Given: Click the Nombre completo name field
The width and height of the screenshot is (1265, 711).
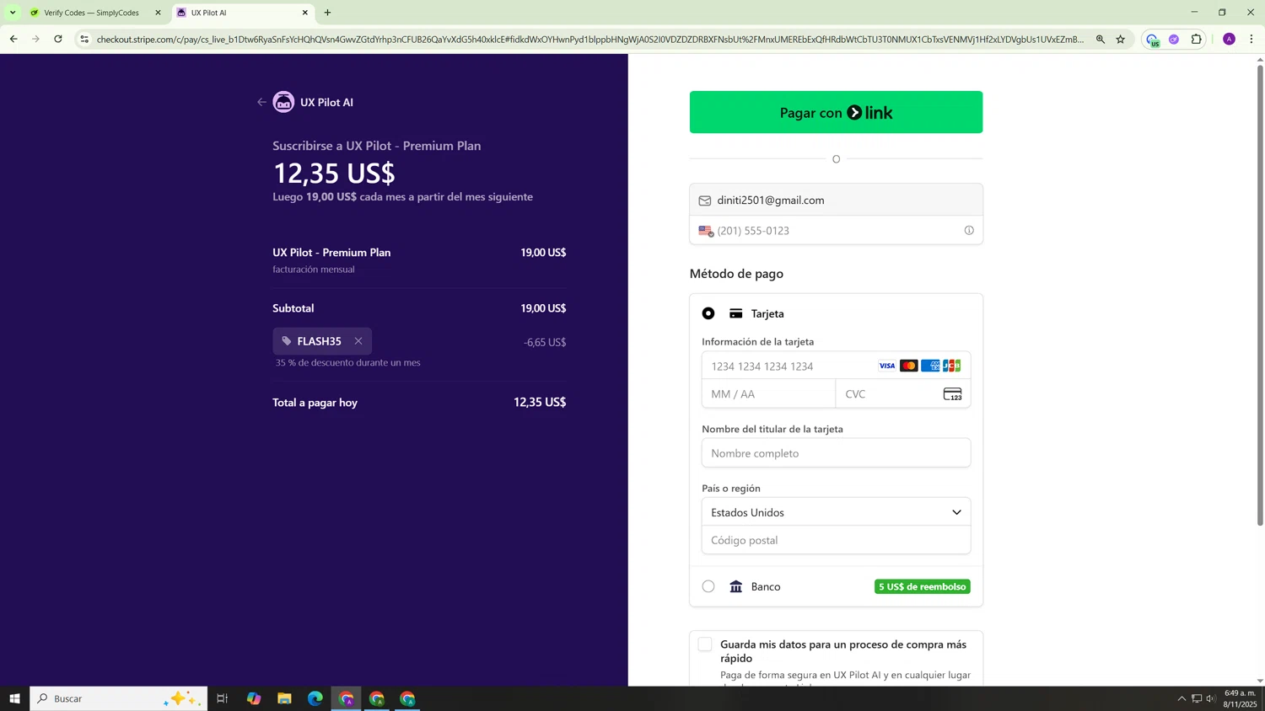Looking at the screenshot, I should click(836, 453).
